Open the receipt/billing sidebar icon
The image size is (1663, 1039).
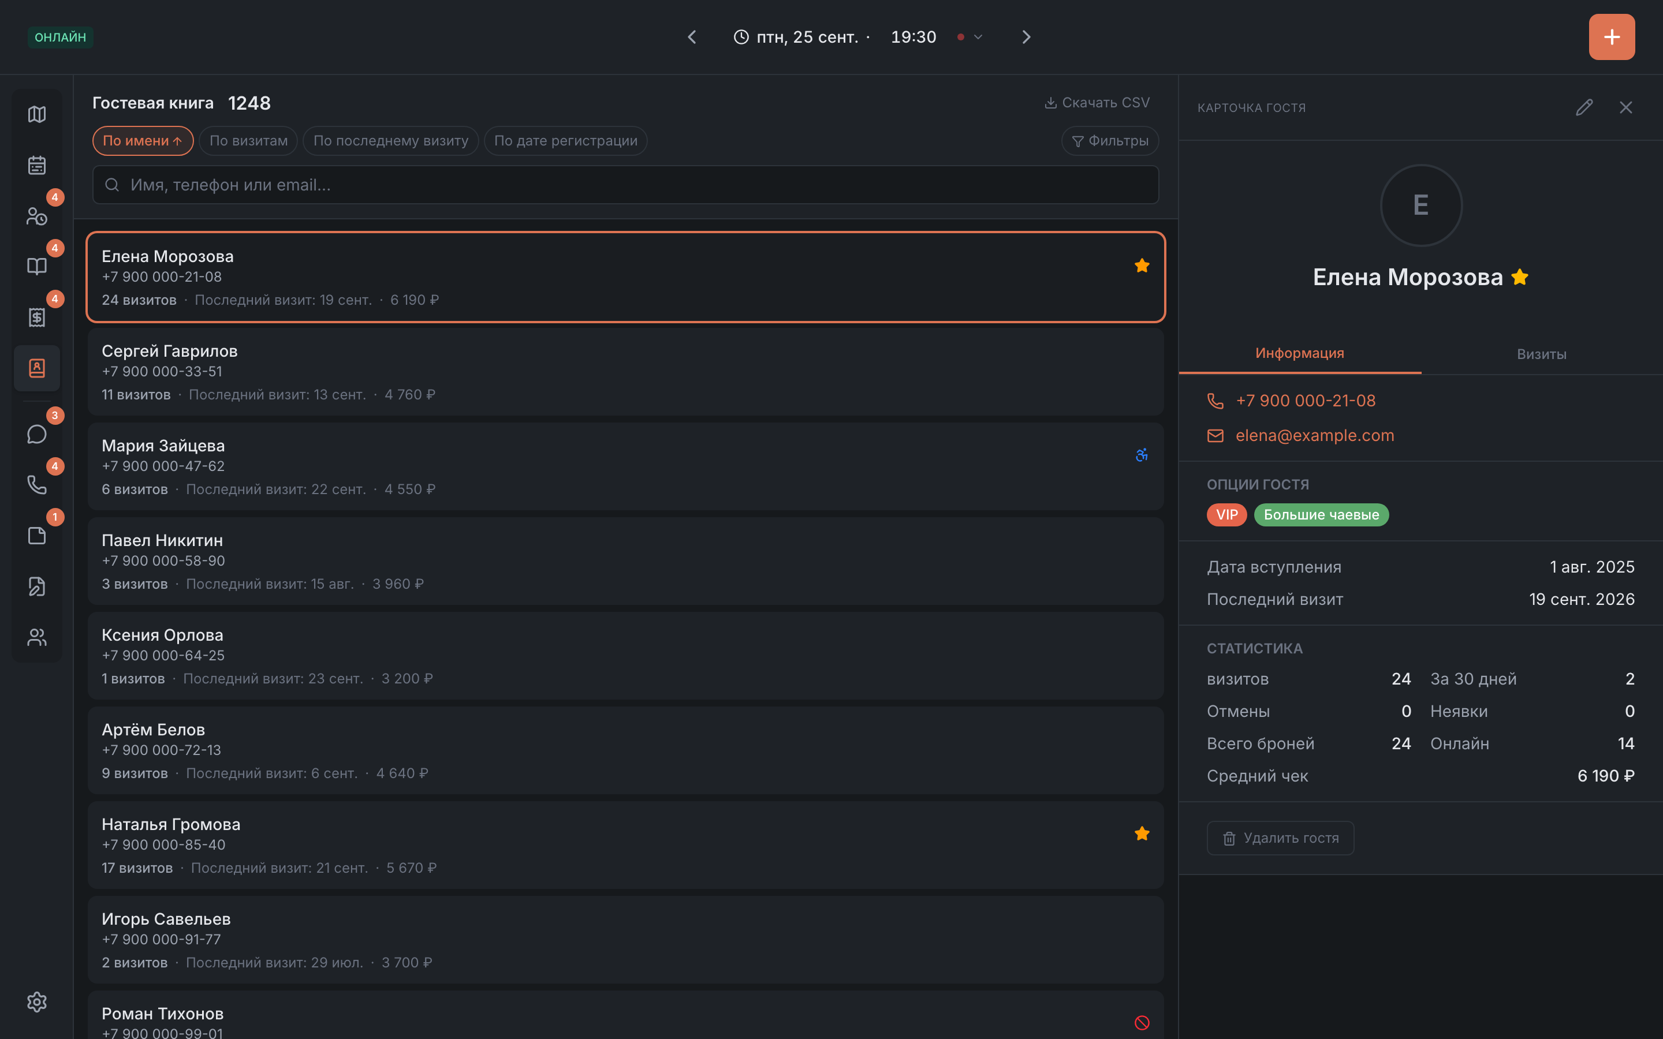point(37,317)
